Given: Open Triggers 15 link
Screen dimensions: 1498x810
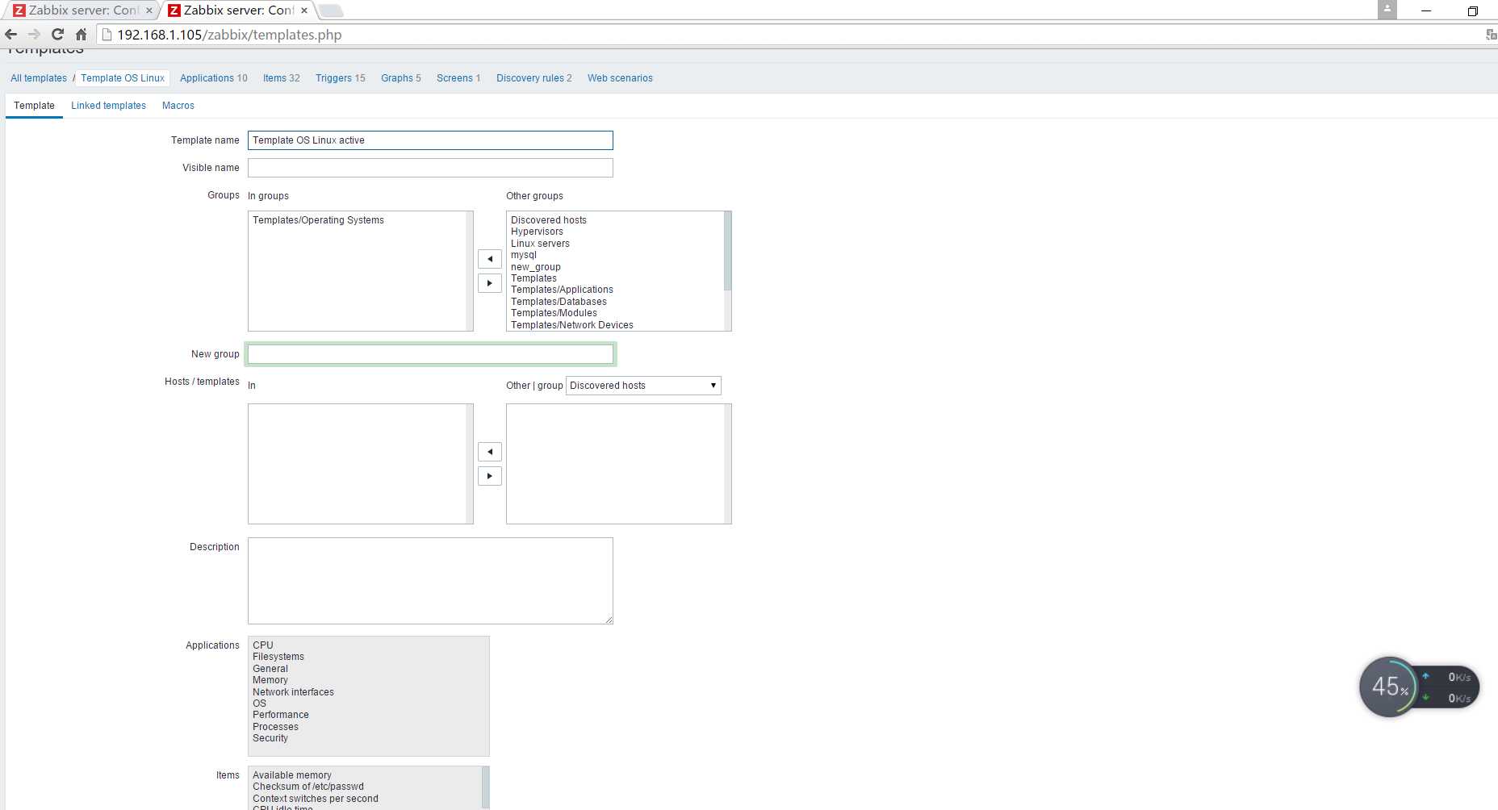Looking at the screenshot, I should tap(341, 78).
